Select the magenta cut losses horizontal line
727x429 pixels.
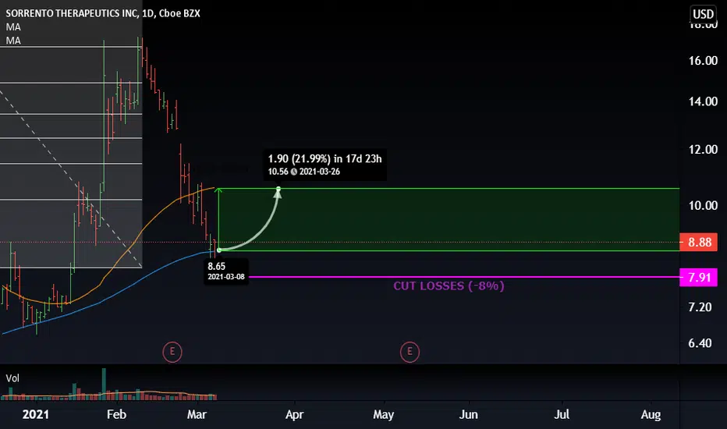coord(463,278)
